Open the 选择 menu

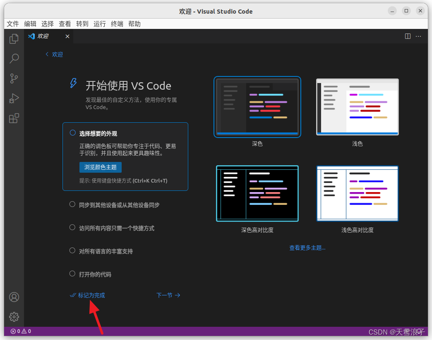click(48, 24)
